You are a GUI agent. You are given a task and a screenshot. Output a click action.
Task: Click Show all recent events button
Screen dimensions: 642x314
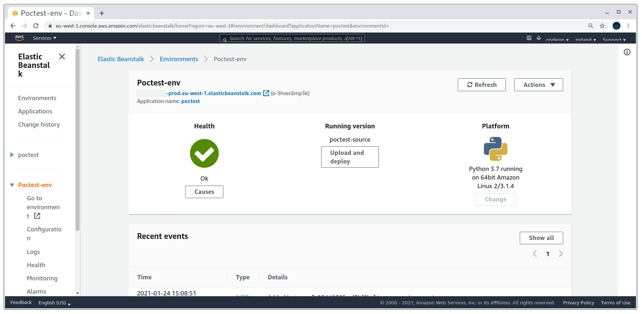[541, 238]
